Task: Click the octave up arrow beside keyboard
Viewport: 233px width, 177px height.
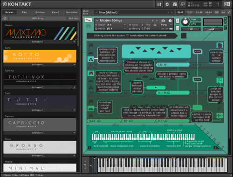Action: [85, 161]
